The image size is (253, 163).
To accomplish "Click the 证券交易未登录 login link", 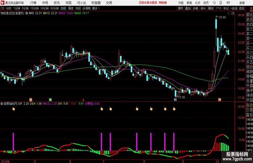I will [x=148, y=3].
